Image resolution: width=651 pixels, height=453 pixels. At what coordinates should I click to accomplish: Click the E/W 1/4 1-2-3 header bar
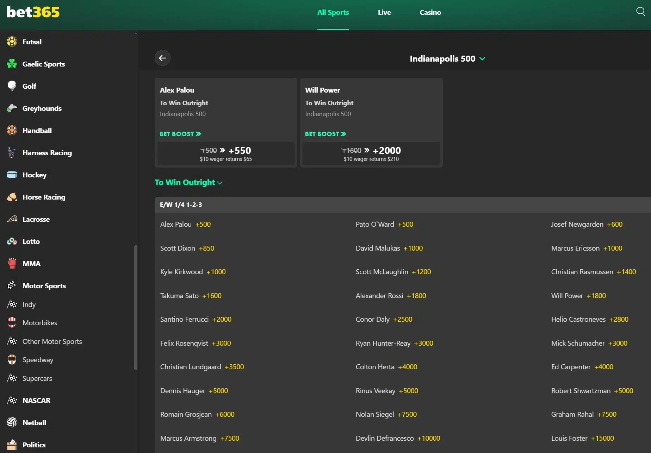pos(403,205)
